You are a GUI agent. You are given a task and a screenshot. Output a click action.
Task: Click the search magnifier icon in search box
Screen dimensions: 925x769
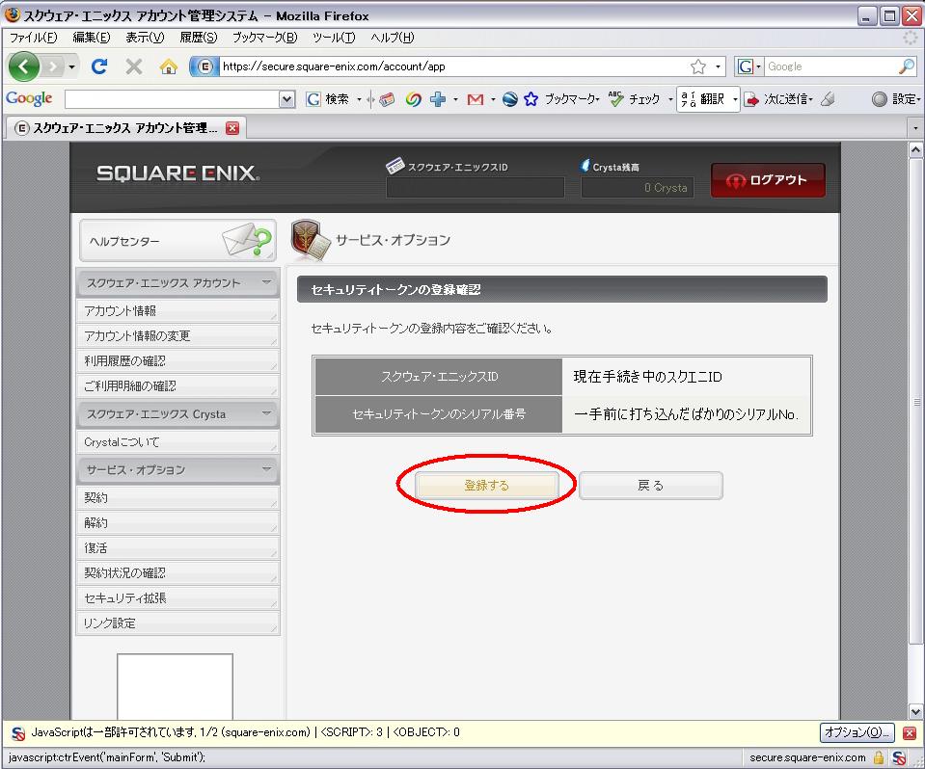point(906,66)
